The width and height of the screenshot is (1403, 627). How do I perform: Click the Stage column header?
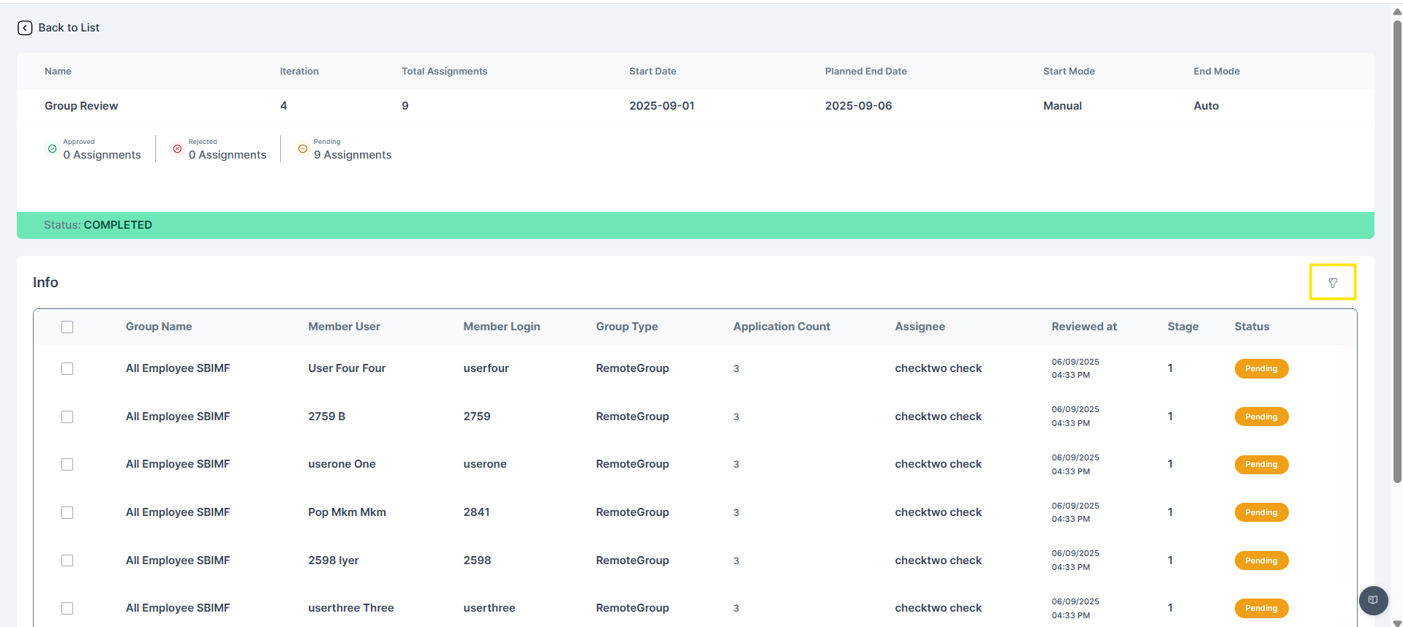point(1183,327)
